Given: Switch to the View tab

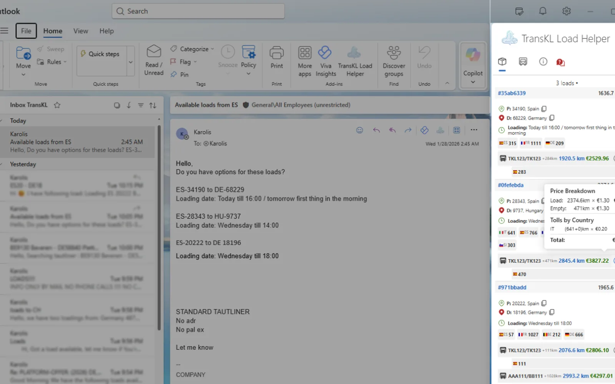Looking at the screenshot, I should (81, 31).
